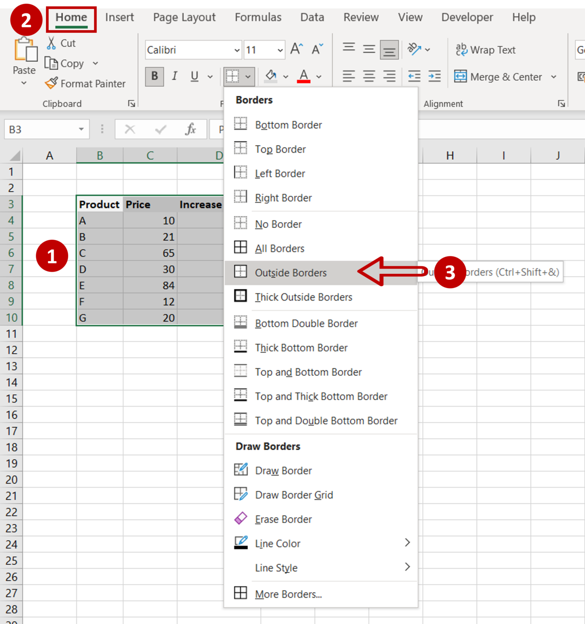Choose Outside Borders
The width and height of the screenshot is (585, 624).
point(321,273)
